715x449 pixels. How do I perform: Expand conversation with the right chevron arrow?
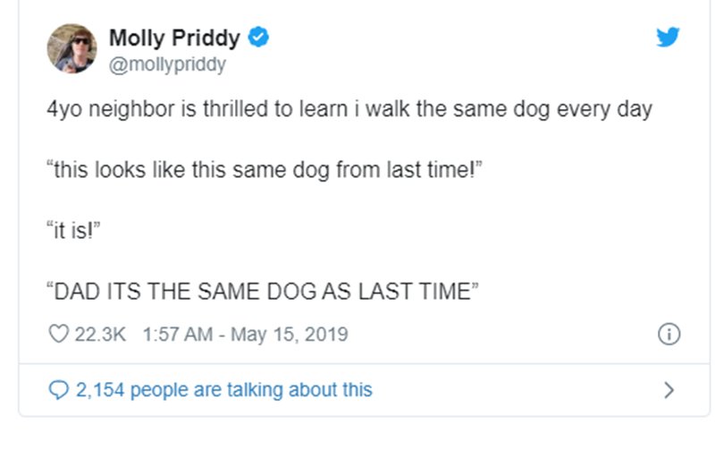(669, 390)
